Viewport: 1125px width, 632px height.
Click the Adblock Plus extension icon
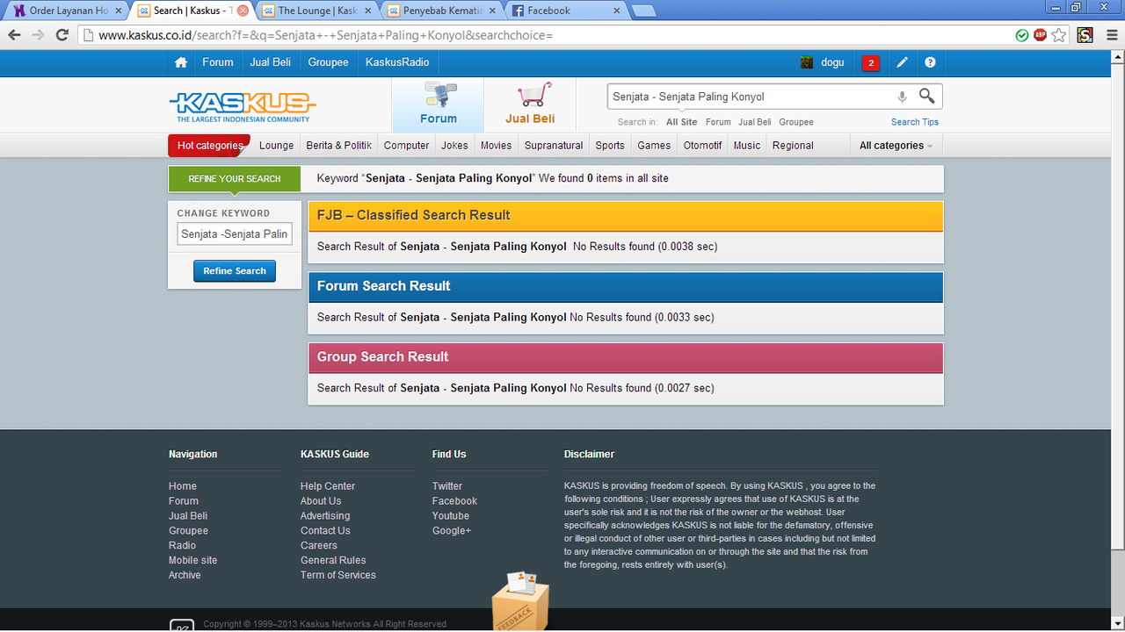1041,35
